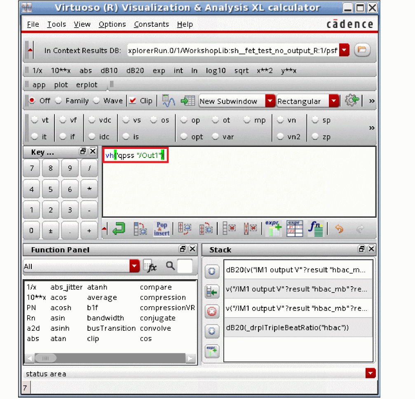
Task: Select the Off radio button
Action: (x=32, y=101)
